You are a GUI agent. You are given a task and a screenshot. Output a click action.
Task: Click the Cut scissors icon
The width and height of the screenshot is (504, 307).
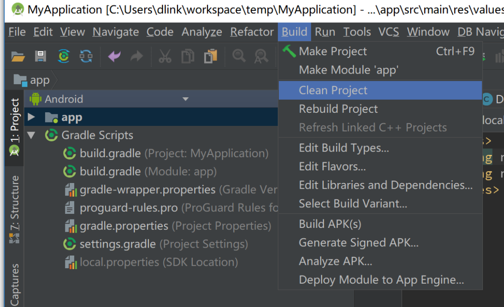(x=165, y=57)
